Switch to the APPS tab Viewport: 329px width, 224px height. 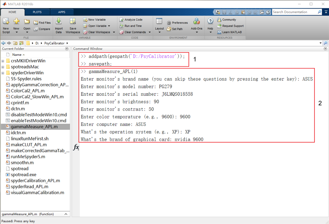[x=61, y=12]
